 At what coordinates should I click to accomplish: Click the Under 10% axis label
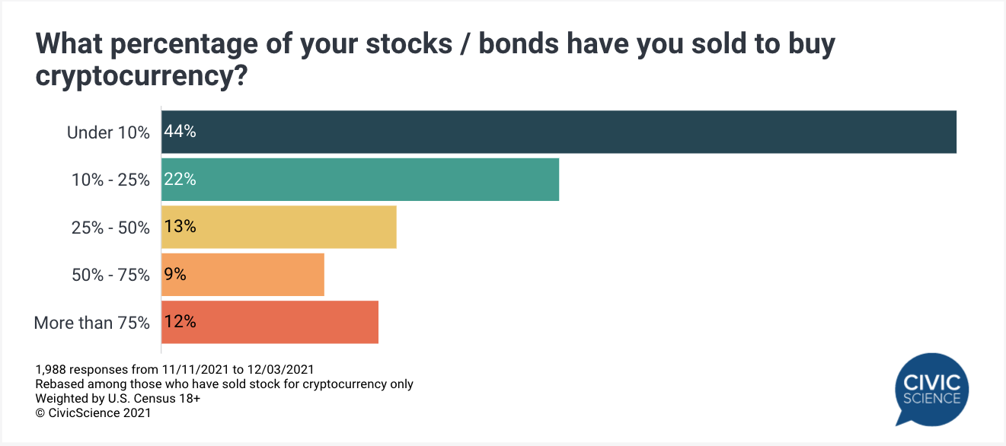pos(108,132)
